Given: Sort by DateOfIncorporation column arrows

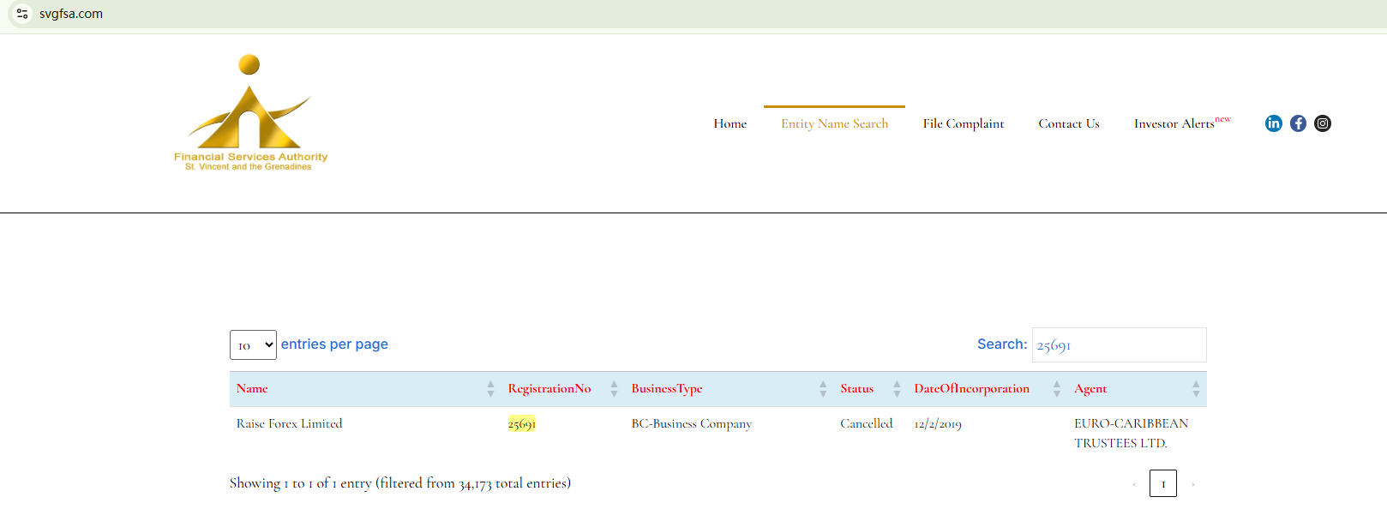Looking at the screenshot, I should coord(1057,389).
